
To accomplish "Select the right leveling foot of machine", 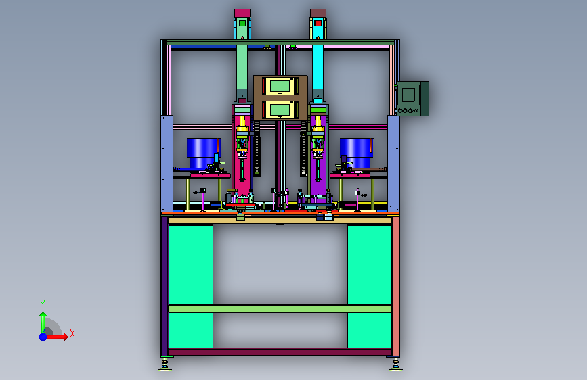I will [x=395, y=364].
